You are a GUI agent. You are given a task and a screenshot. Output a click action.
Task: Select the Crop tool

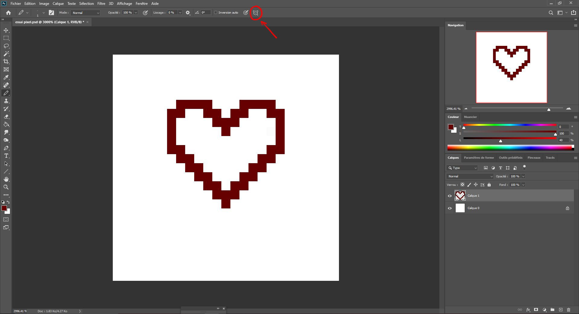(6, 61)
